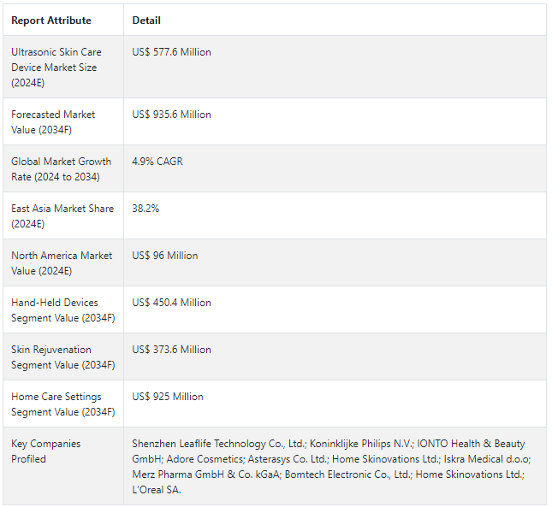Click the 38.2% value
This screenshot has height=507, width=552.
tap(145, 209)
